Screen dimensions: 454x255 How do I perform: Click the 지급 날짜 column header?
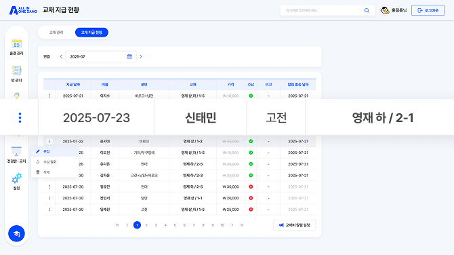(x=73, y=85)
